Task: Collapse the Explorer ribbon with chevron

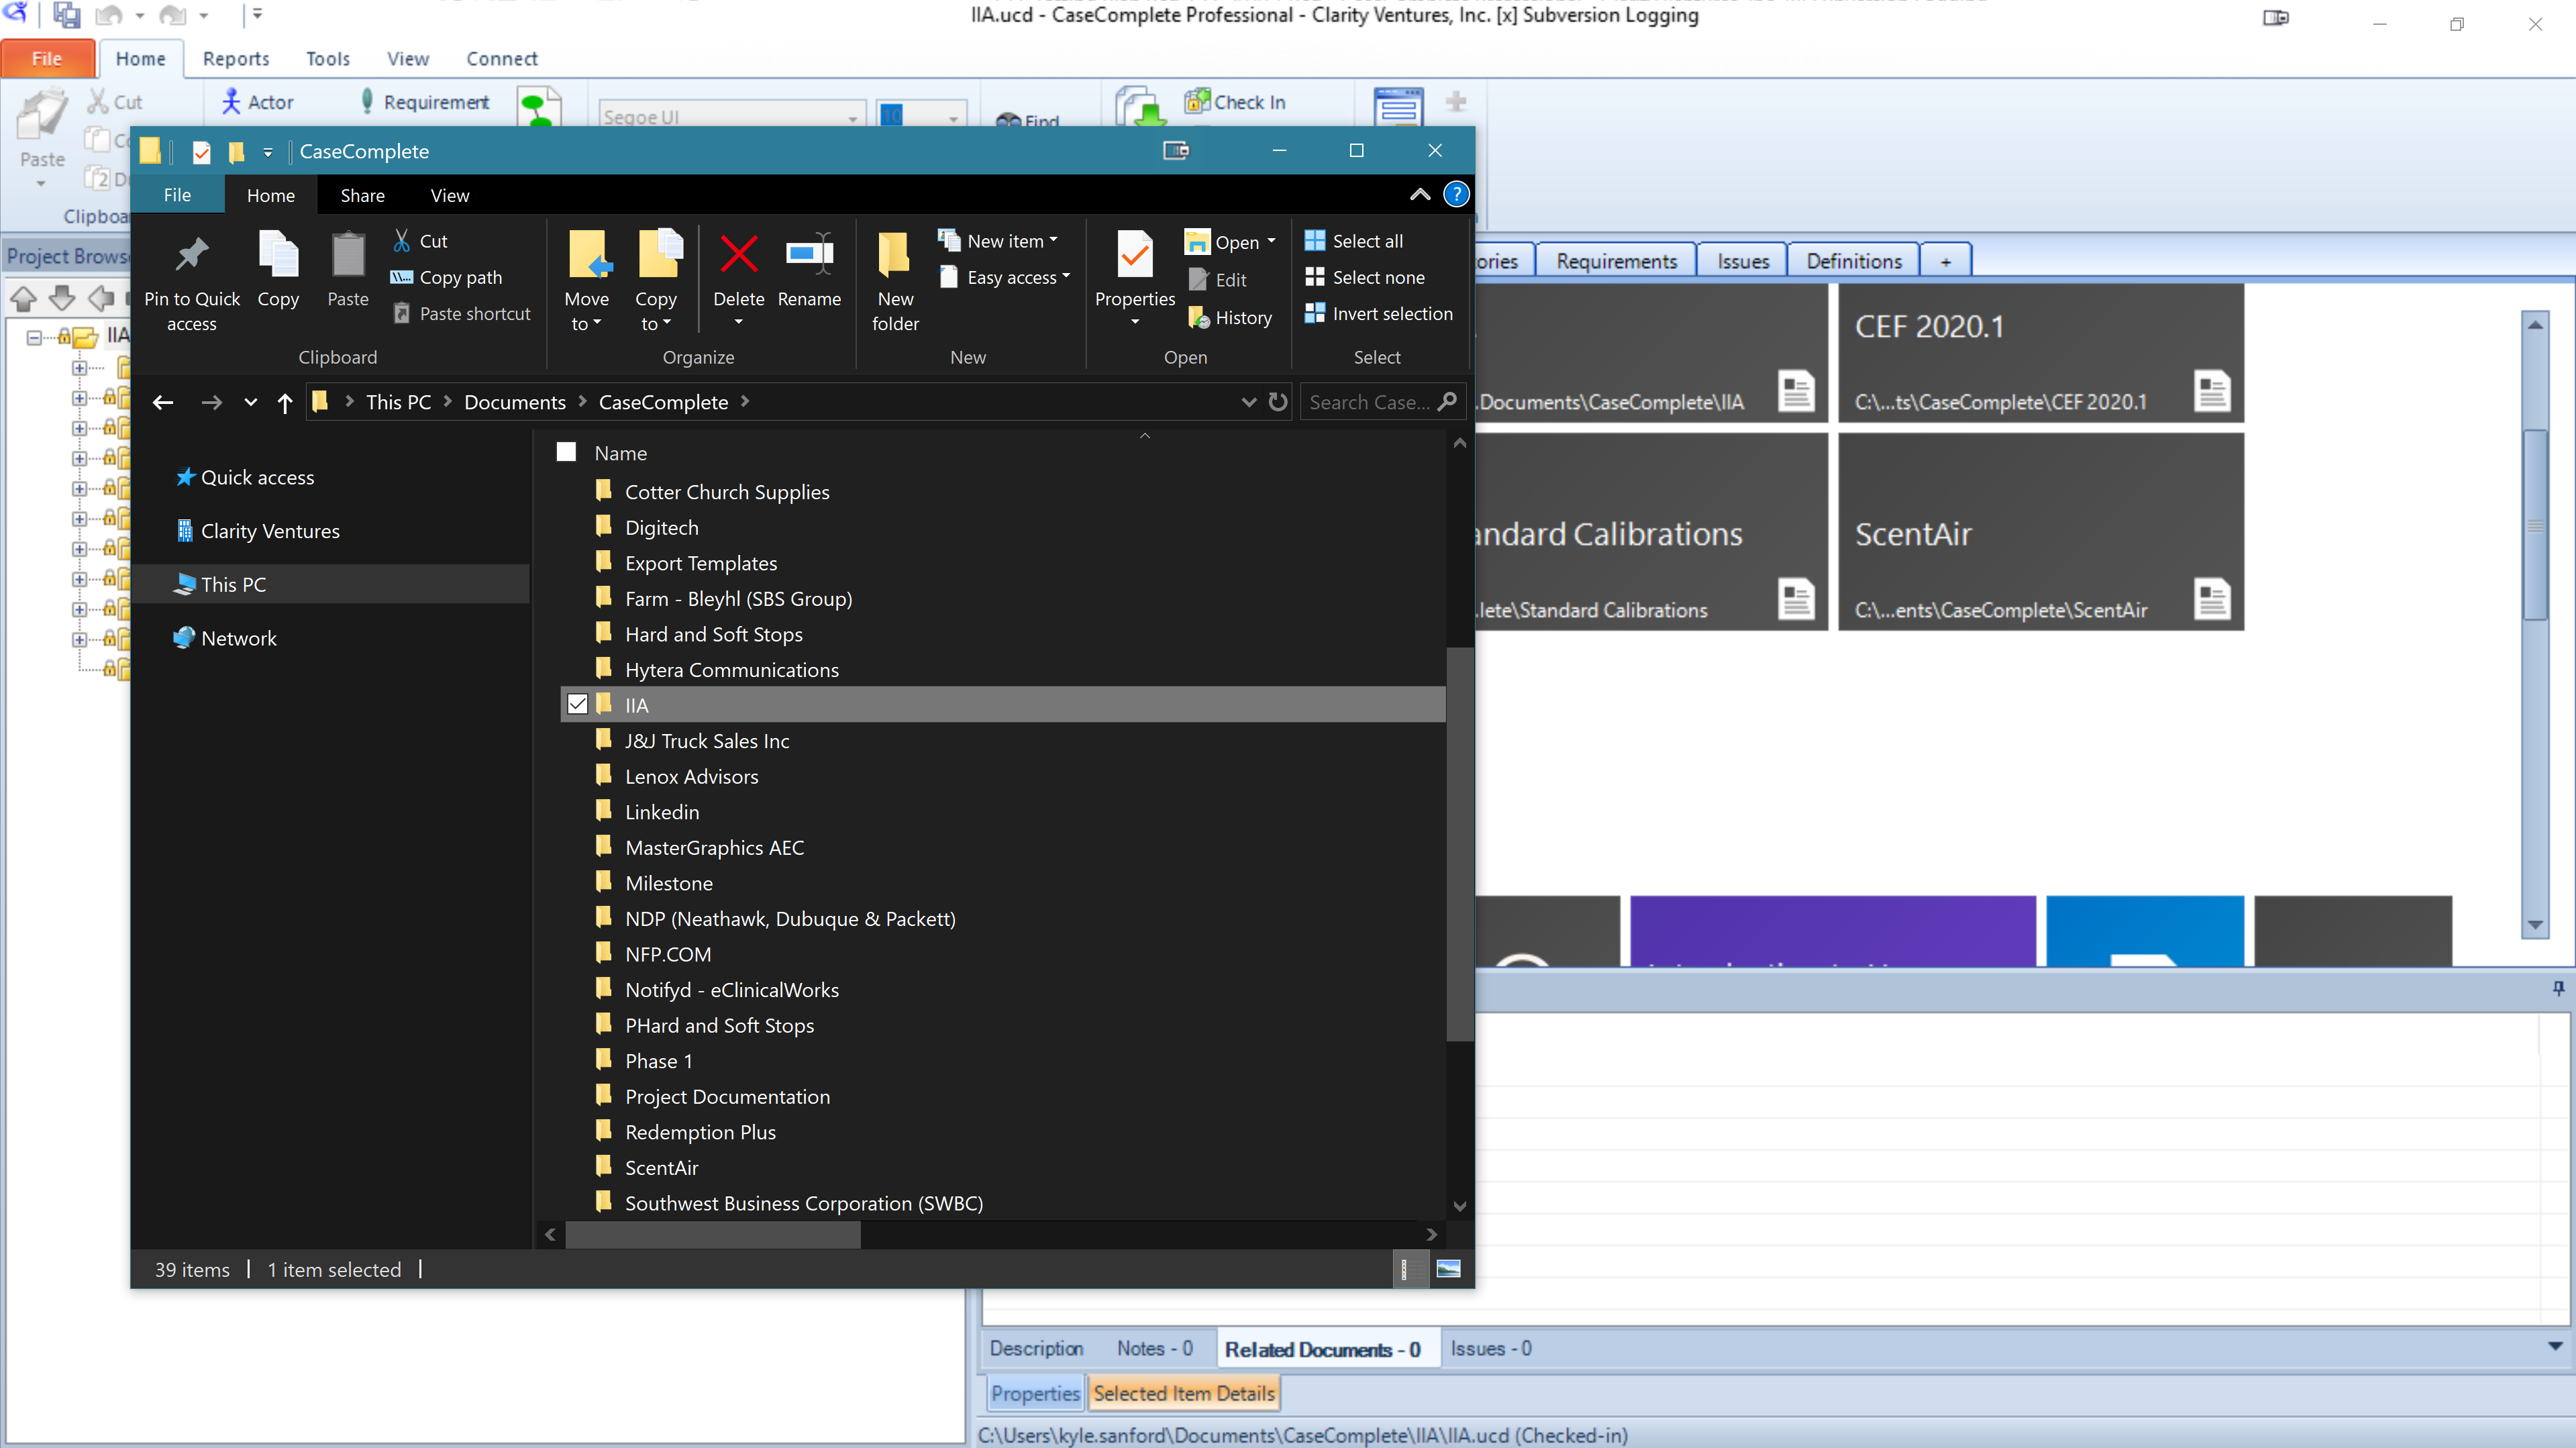Action: pyautogui.click(x=1420, y=194)
